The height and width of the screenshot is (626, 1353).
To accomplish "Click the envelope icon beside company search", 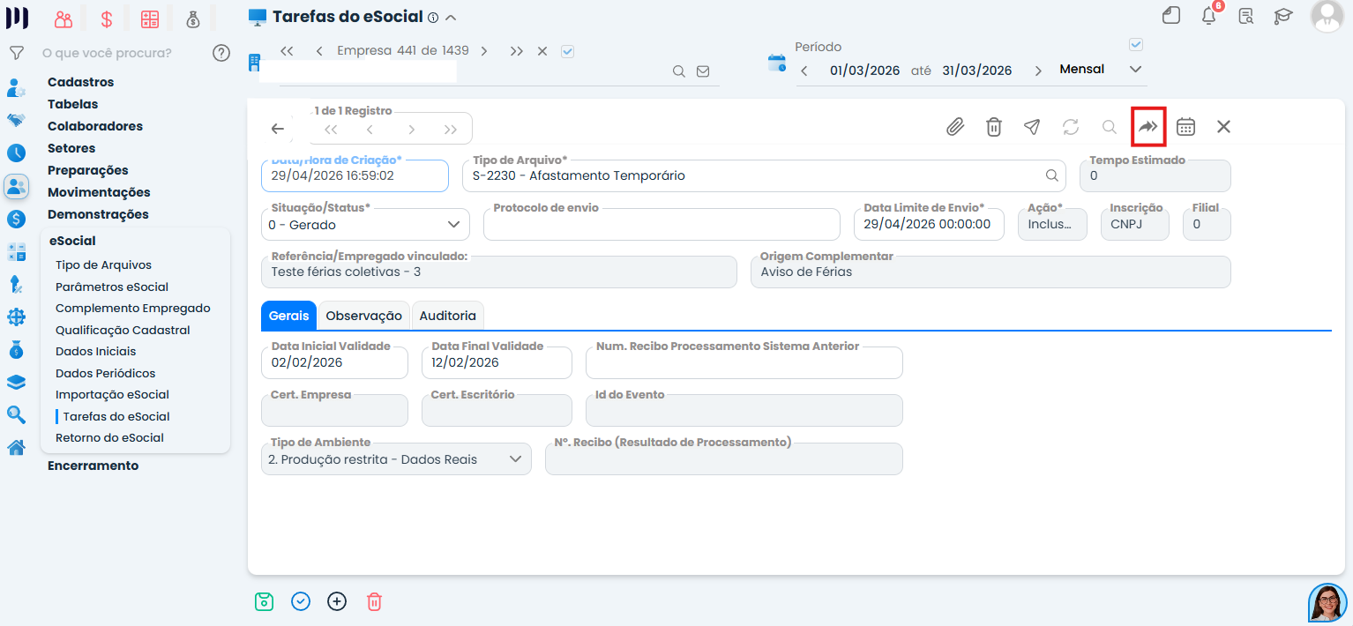I will (703, 71).
